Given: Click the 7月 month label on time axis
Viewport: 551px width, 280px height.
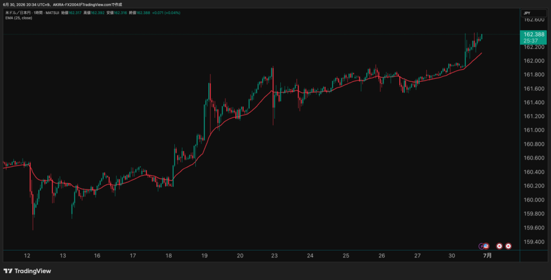Looking at the screenshot, I should point(487,256).
